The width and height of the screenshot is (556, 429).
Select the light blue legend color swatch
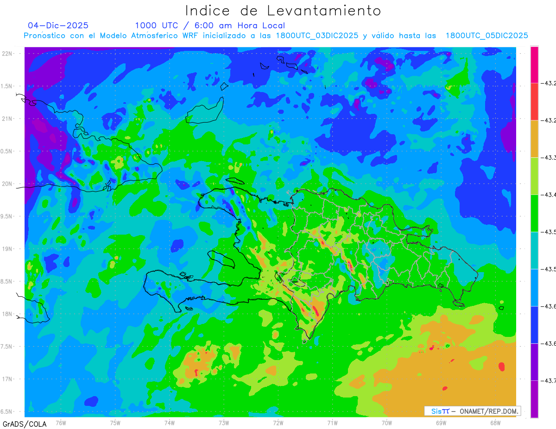click(534, 287)
